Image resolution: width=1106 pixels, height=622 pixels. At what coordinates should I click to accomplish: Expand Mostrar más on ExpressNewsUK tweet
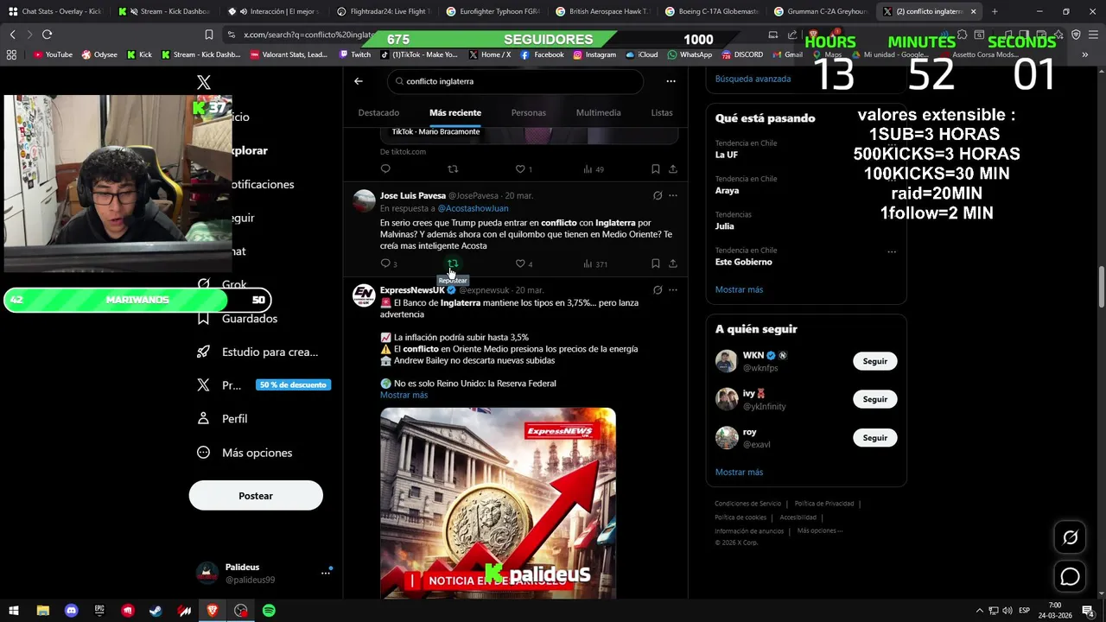click(x=404, y=395)
